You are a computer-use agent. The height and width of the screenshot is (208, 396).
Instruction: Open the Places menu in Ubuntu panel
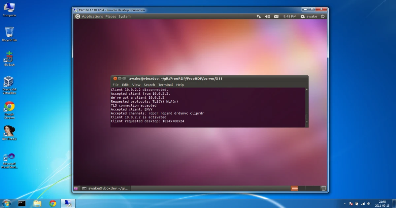111,17
